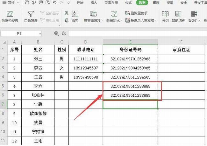Select the cell containing 13912345687
207x146 pixels.
(x=86, y=68)
